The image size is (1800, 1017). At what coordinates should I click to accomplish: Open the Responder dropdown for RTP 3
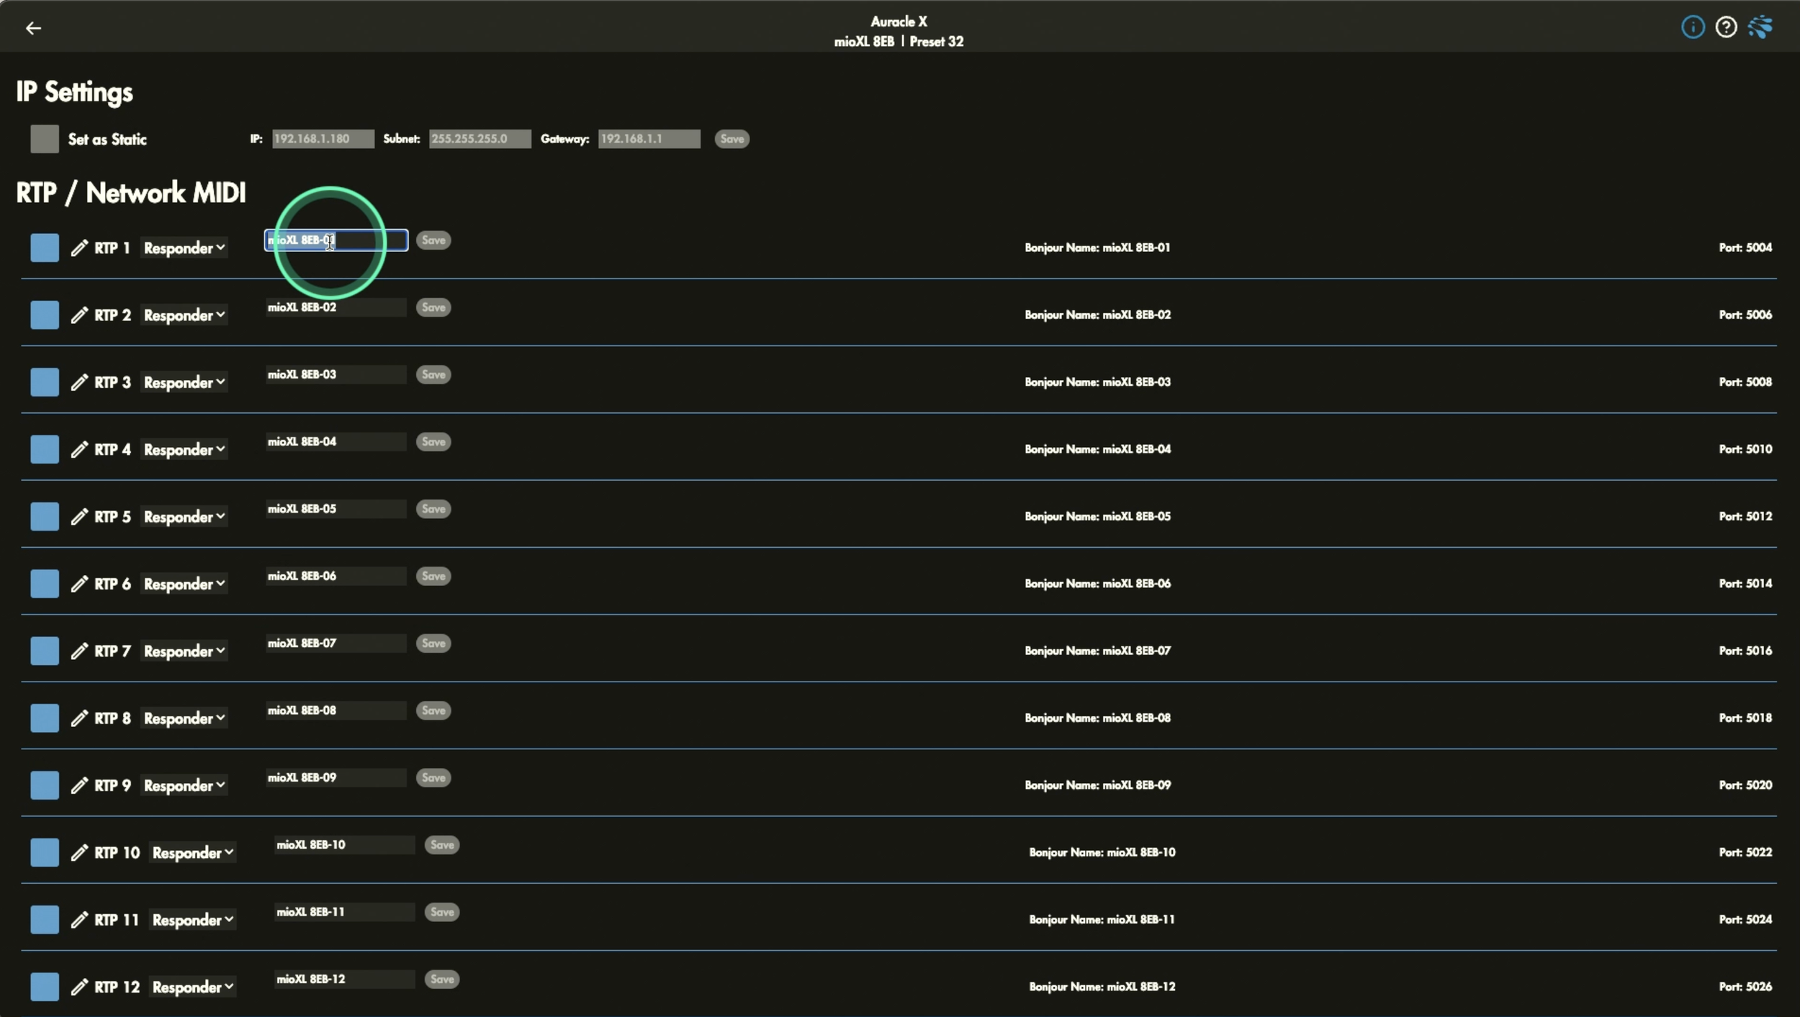[184, 382]
